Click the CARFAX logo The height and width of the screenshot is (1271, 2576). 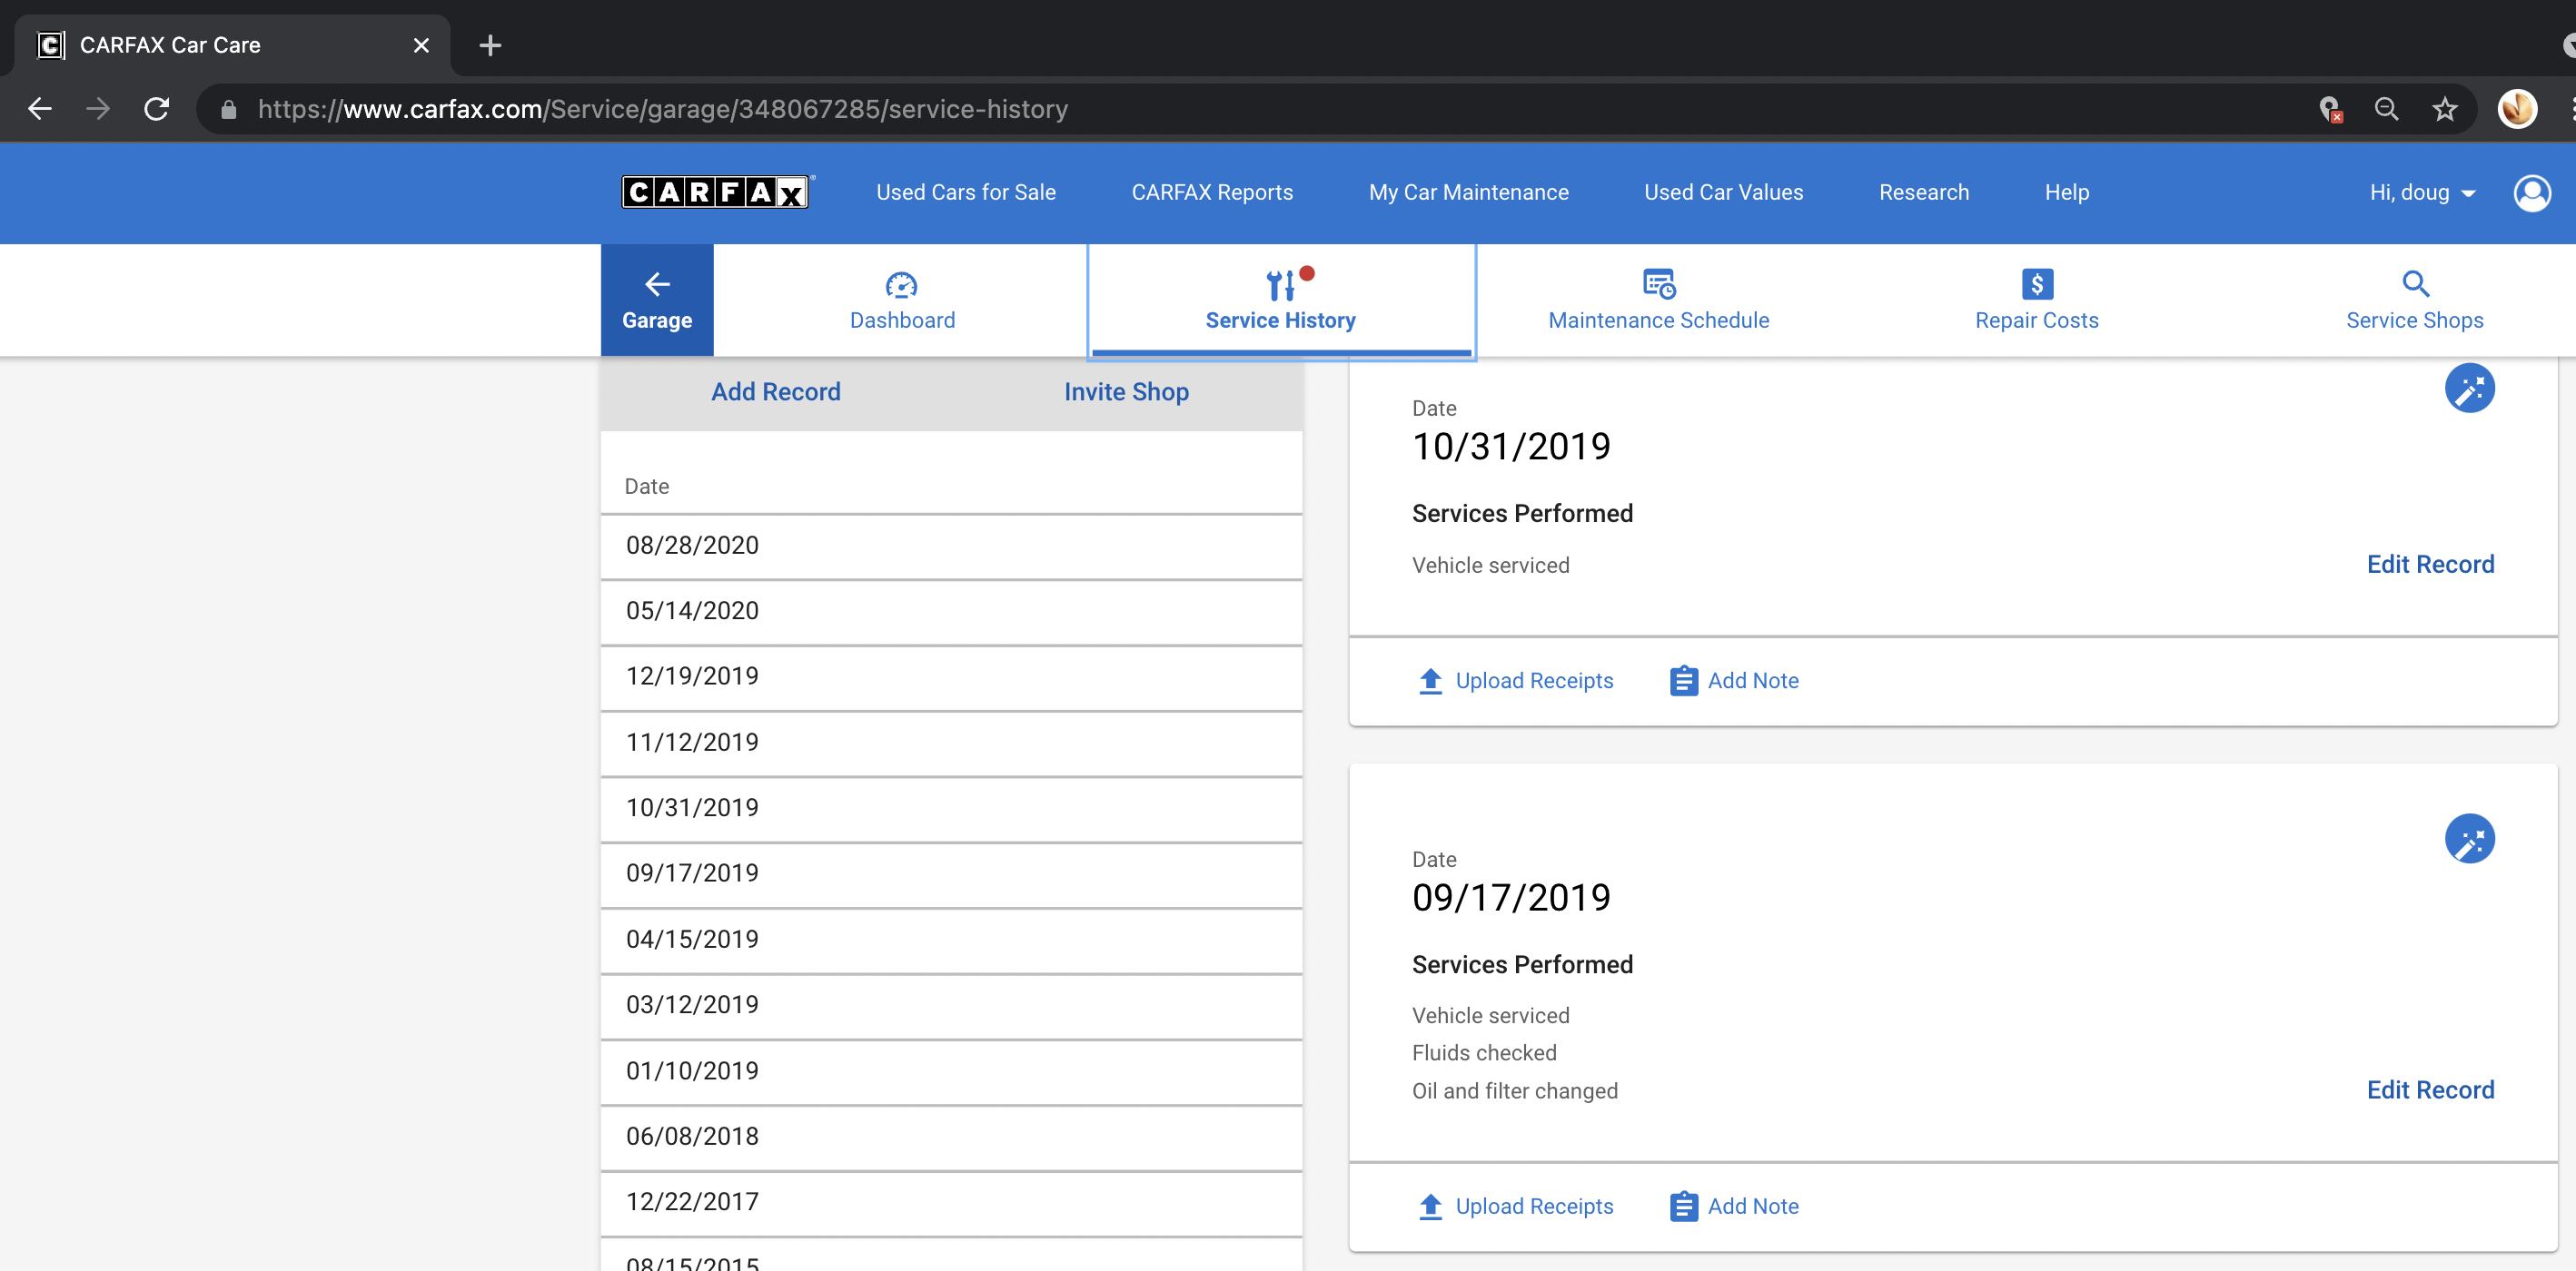click(x=717, y=192)
